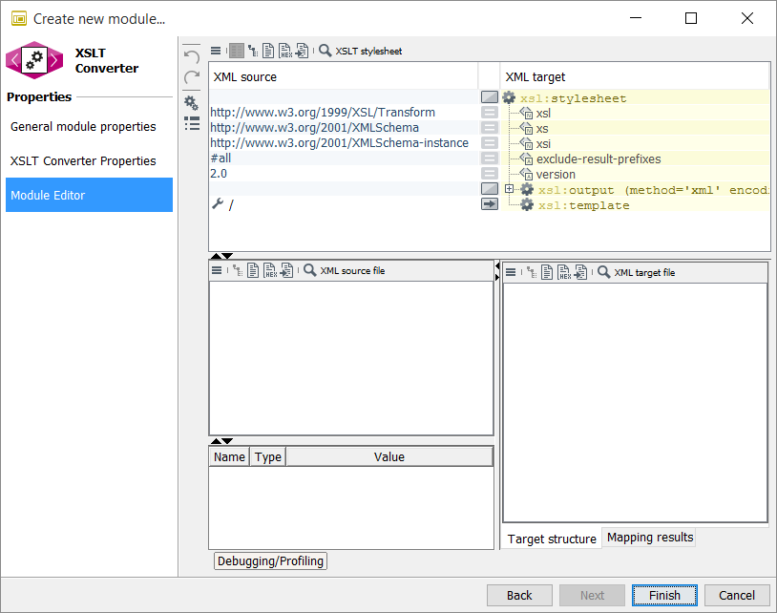Open XSLT Converter Properties page

click(82, 160)
